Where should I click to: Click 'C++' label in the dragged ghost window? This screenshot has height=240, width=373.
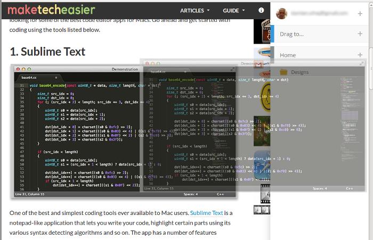[x=350, y=188]
